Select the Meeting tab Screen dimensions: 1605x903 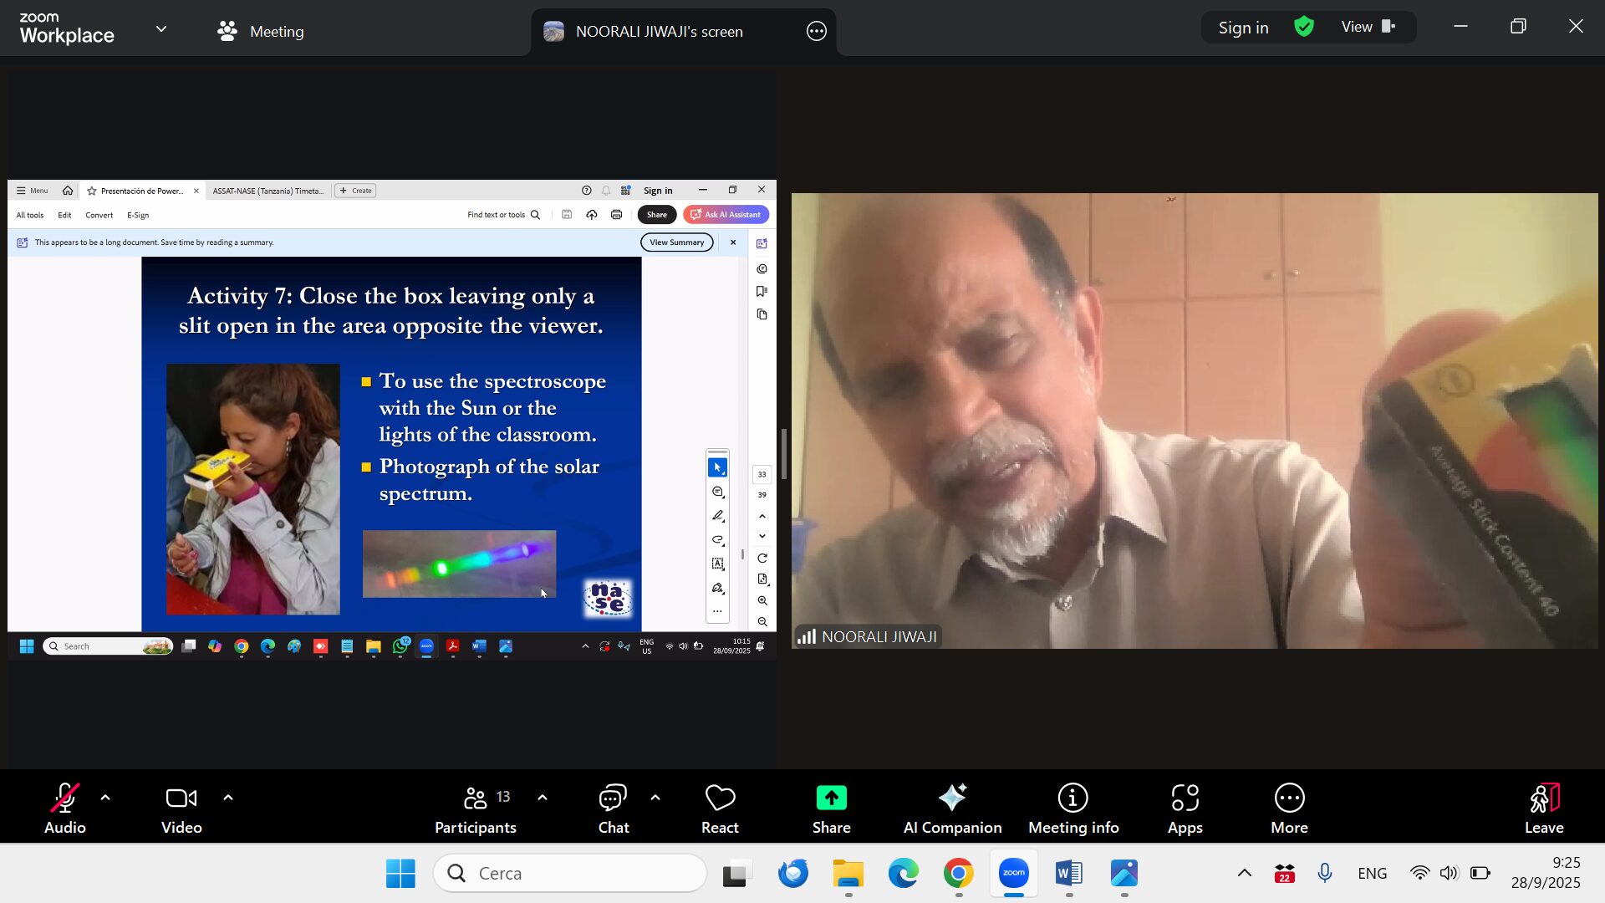tap(261, 32)
